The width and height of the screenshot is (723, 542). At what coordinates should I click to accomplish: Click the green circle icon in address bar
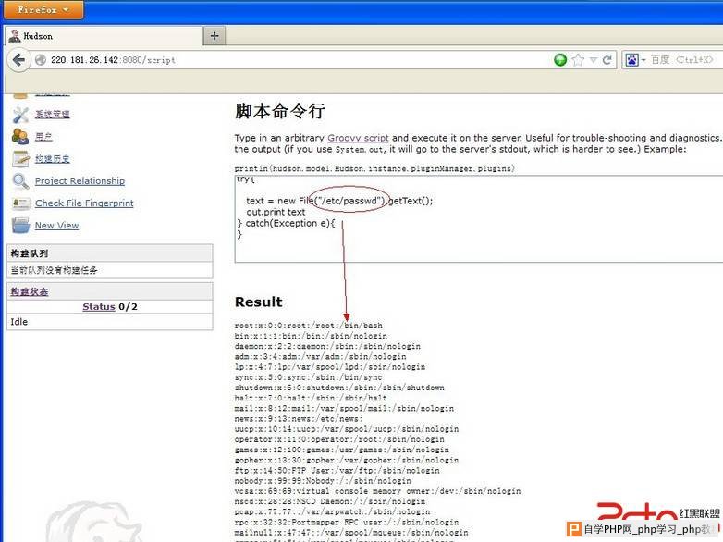pyautogui.click(x=560, y=60)
